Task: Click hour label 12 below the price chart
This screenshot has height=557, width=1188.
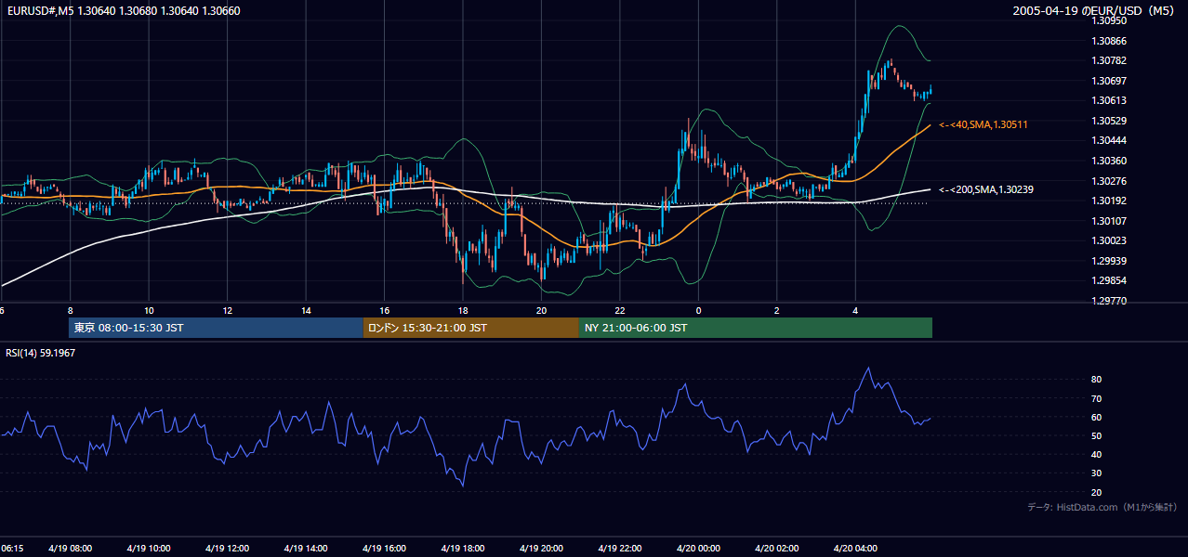Action: click(228, 310)
